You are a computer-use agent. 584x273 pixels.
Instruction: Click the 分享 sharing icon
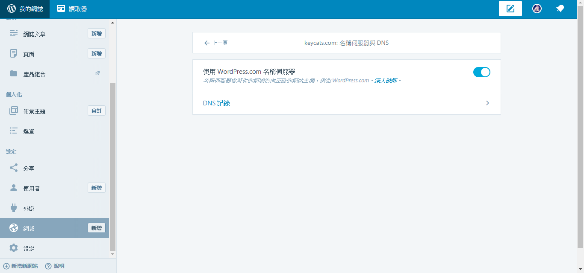pyautogui.click(x=14, y=168)
